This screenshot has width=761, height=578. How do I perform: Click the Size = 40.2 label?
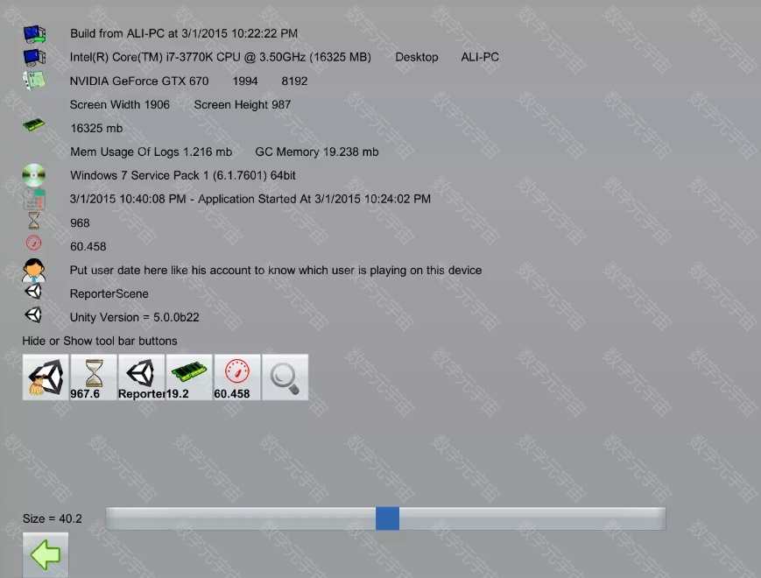point(53,518)
